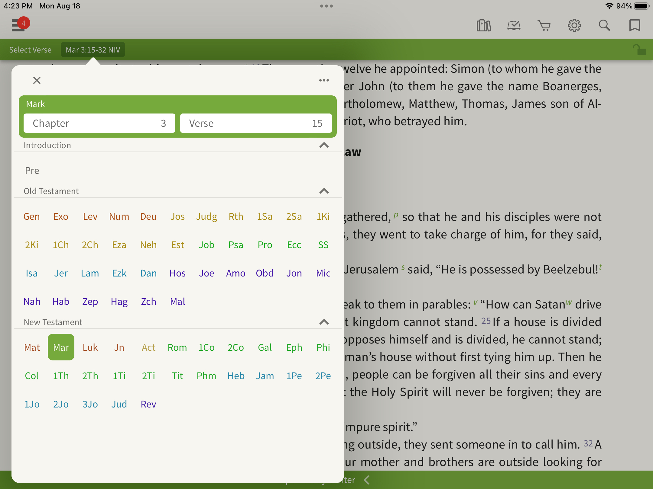Select the book Isa

pos(32,273)
